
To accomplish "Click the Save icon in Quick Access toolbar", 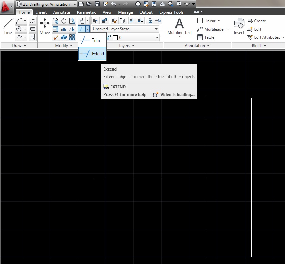I will coord(98,4).
